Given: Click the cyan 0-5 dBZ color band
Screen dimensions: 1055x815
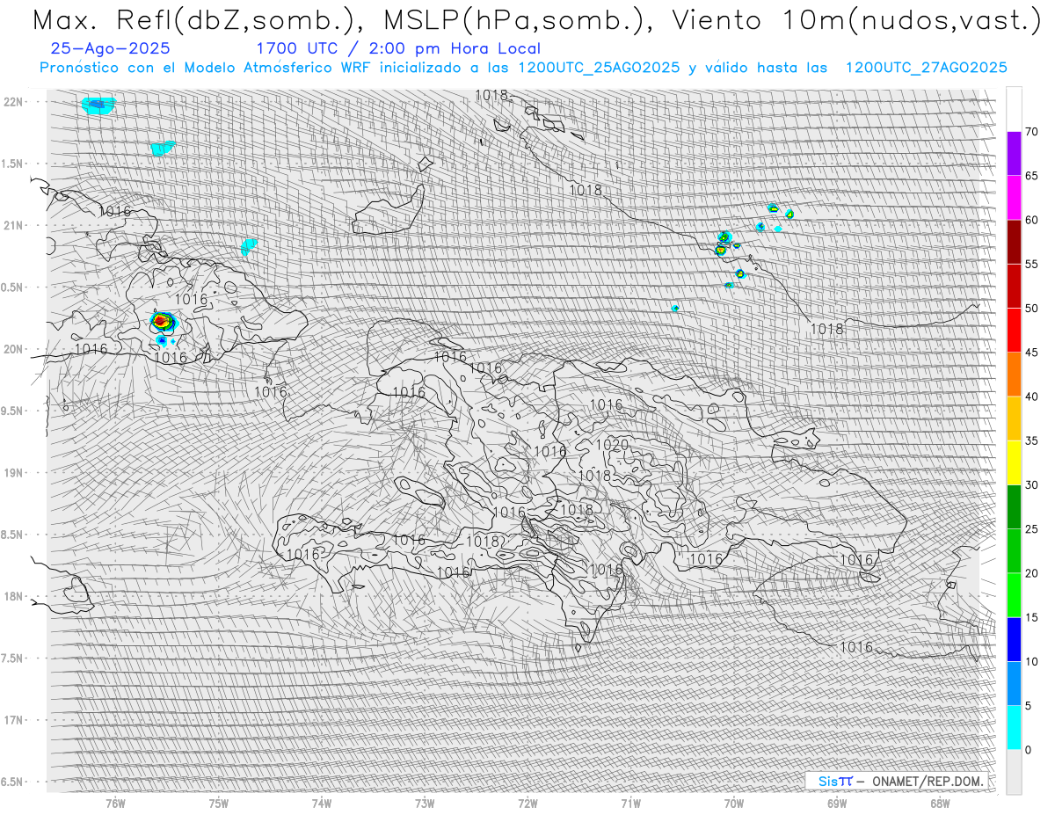Looking at the screenshot, I should click(x=1014, y=727).
